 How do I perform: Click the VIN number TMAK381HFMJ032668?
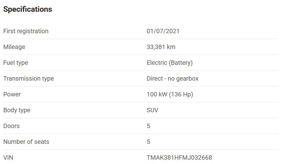pyautogui.click(x=179, y=157)
